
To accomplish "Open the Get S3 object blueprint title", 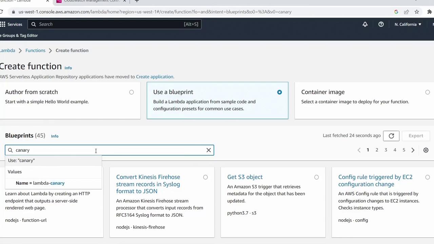I will [x=245, y=177].
